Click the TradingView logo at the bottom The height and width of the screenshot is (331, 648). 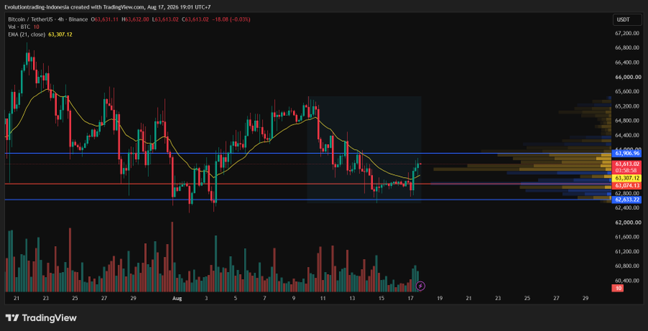point(41,318)
